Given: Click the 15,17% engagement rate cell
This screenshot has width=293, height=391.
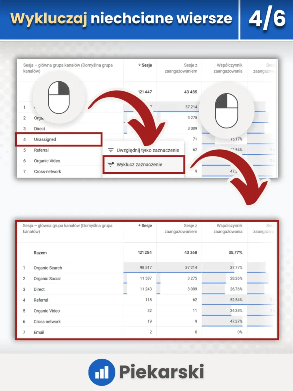Looking at the screenshot, I should coord(236,139).
